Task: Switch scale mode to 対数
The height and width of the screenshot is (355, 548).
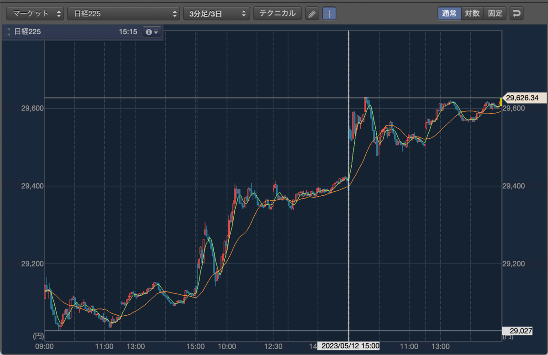Action: click(x=472, y=13)
